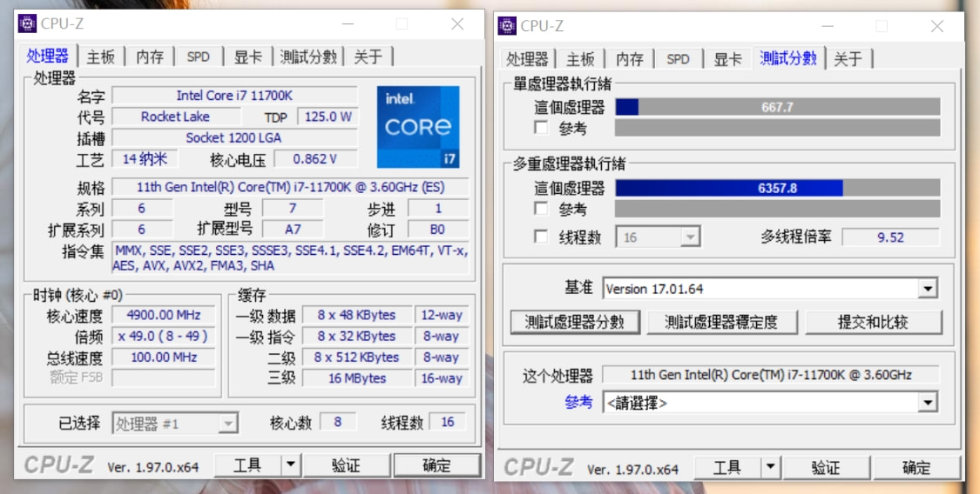Image resolution: width=980 pixels, height=494 pixels.
Task: Open SPD tab in the left window
Action: tap(198, 57)
